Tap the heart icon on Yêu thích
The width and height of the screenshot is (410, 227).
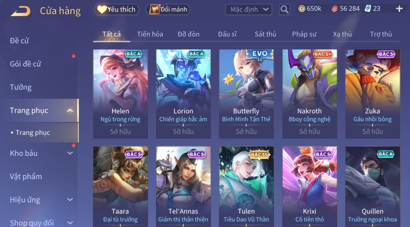point(102,10)
